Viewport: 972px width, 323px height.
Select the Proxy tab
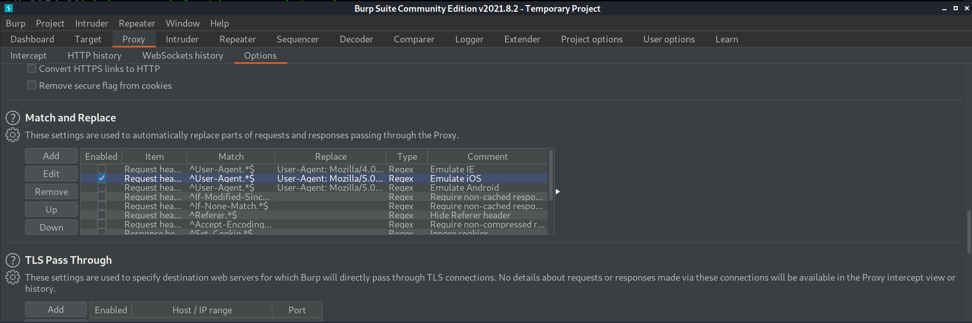(133, 39)
